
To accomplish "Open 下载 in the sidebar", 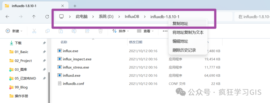I will [18, 43].
